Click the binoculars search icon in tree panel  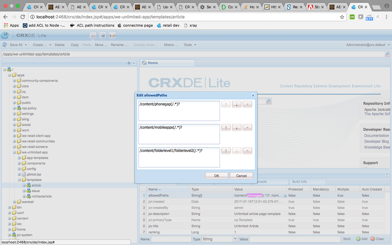[x=128, y=63]
